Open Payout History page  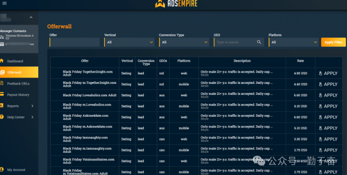(19, 95)
